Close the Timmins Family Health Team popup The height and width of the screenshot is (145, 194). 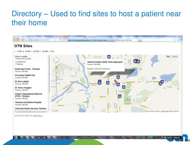(123, 61)
